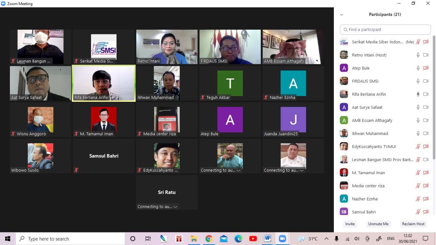
Task: Click microphone icon in Retno Intani's participant row
Action: (418, 55)
